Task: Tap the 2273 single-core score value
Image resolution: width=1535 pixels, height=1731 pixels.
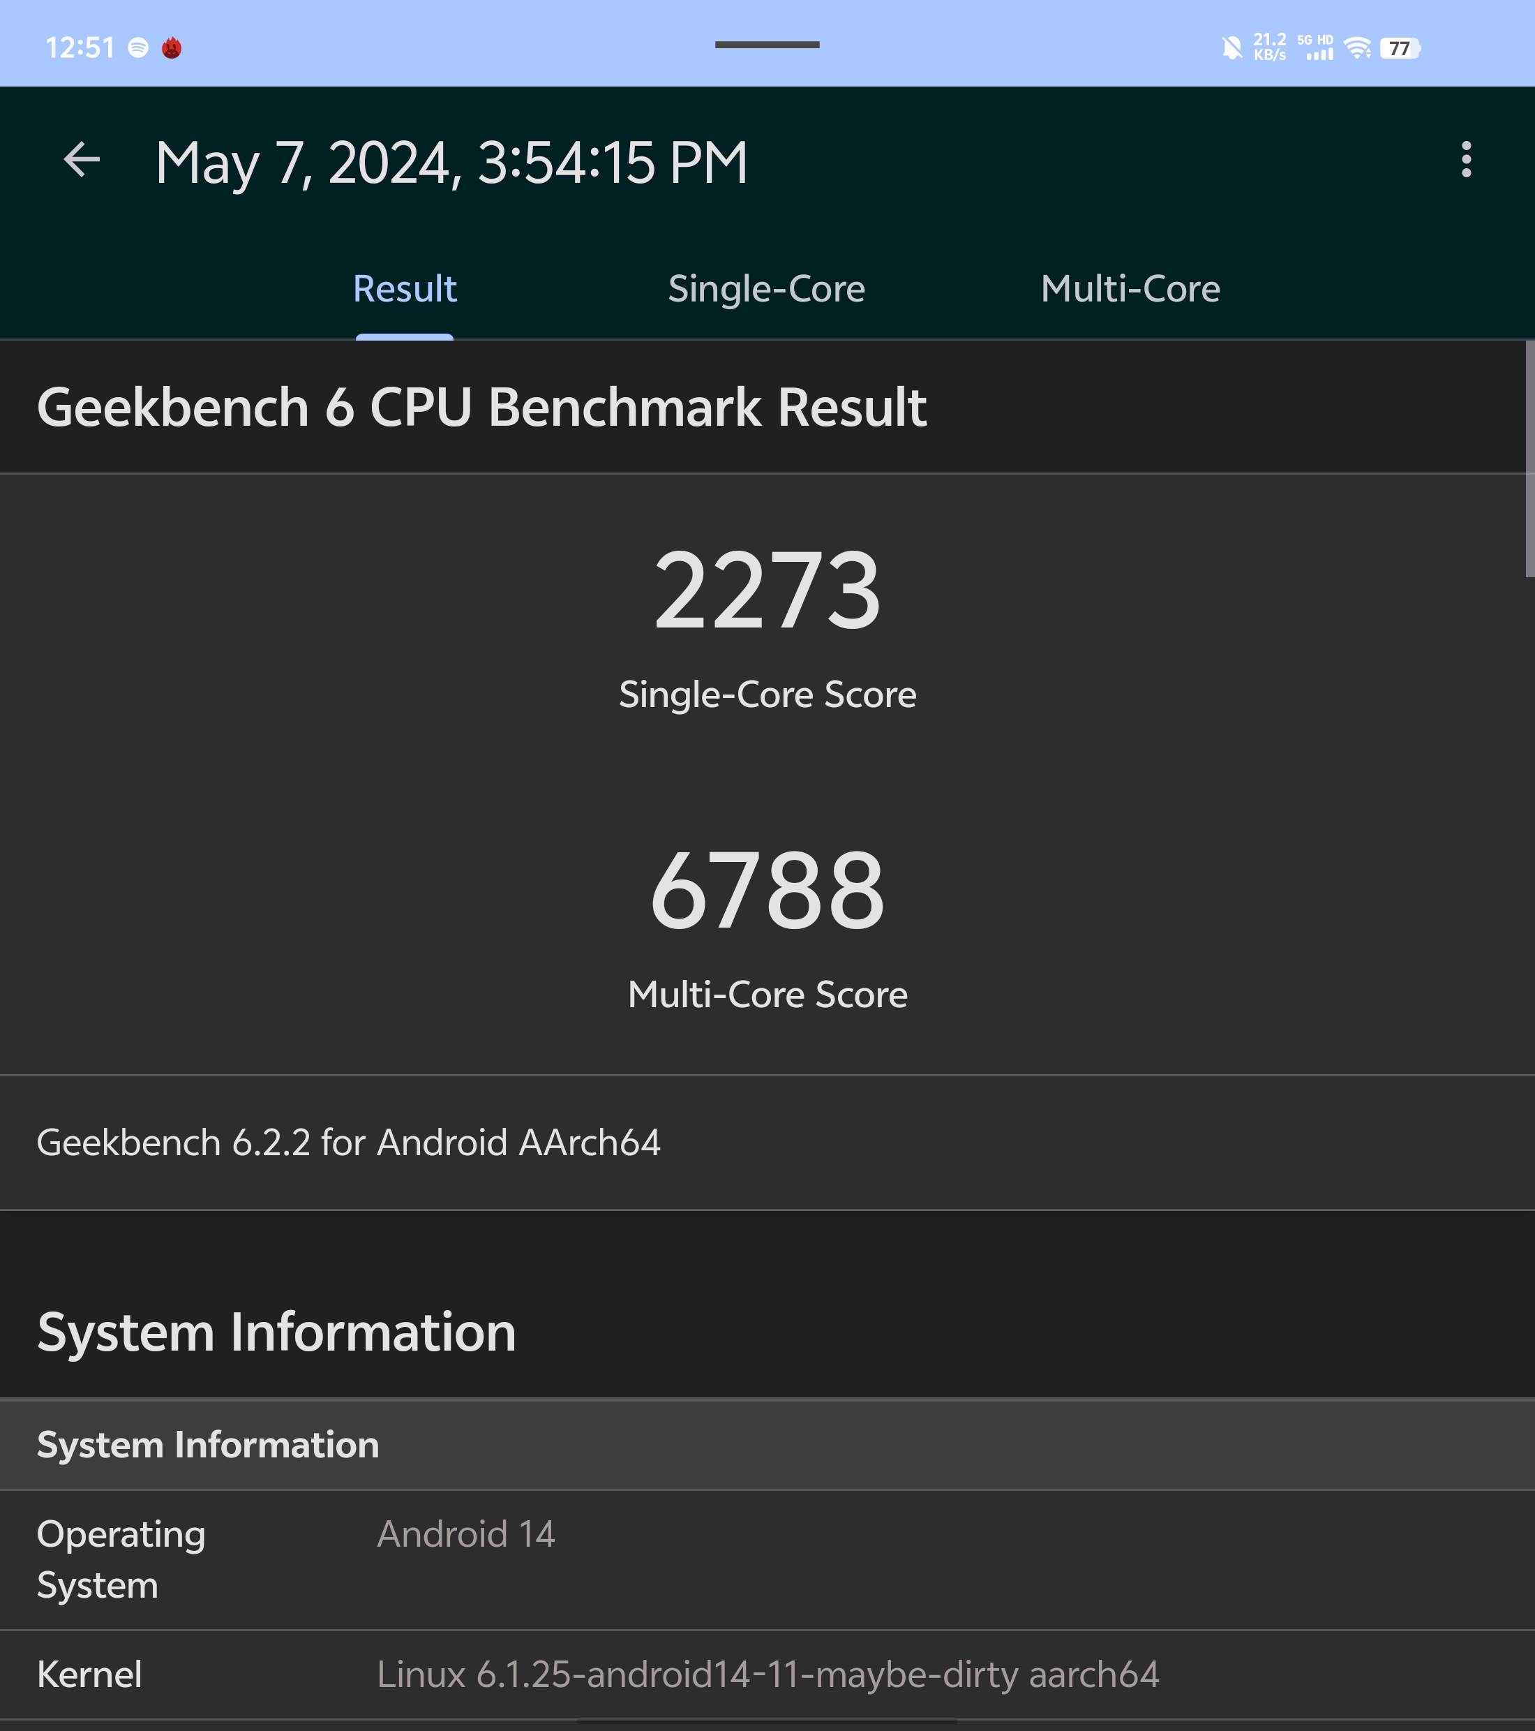Action: [x=767, y=590]
